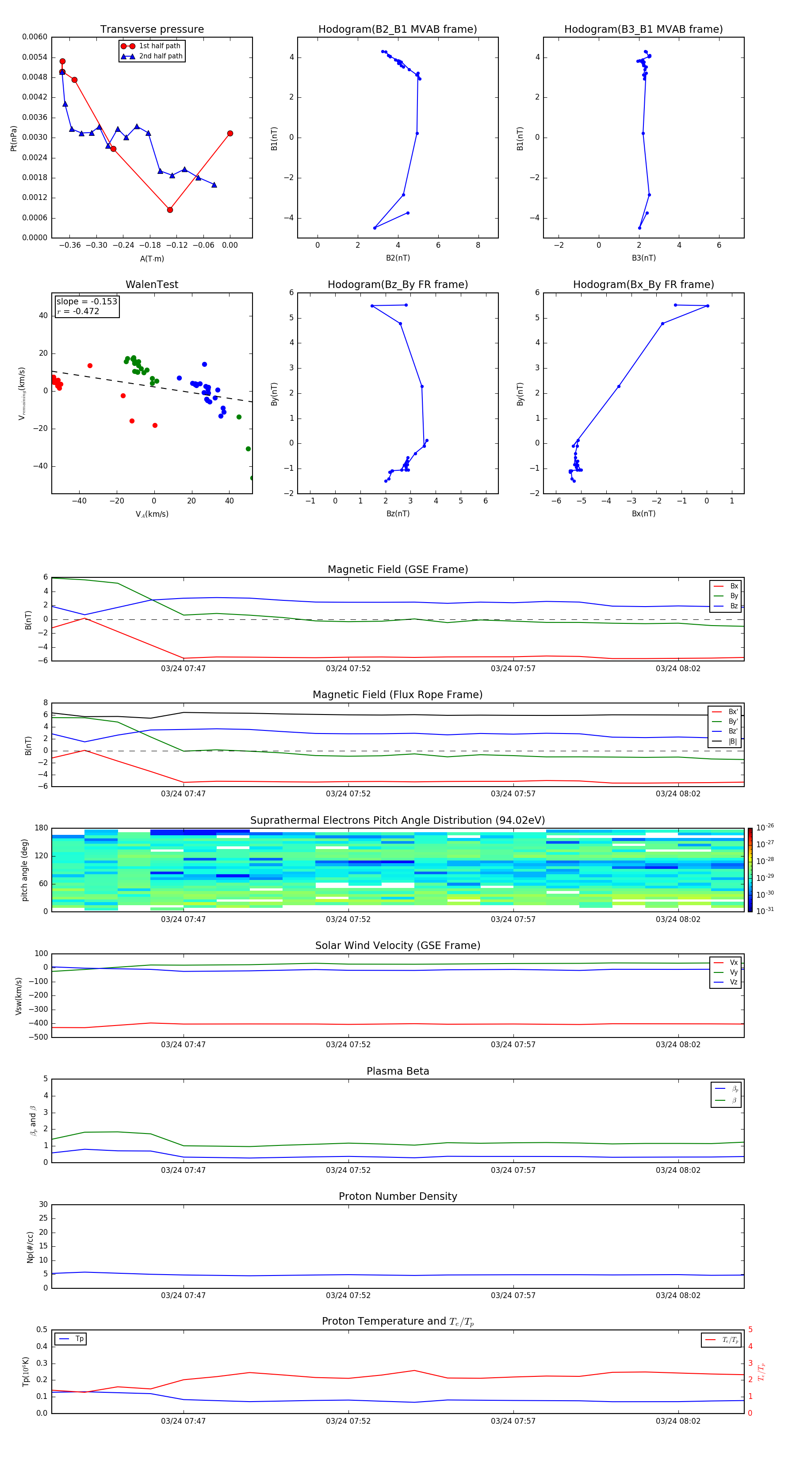The width and height of the screenshot is (796, 1460).
Task: Click the 'Bz(nT)' x-axis label
Action: [x=398, y=514]
